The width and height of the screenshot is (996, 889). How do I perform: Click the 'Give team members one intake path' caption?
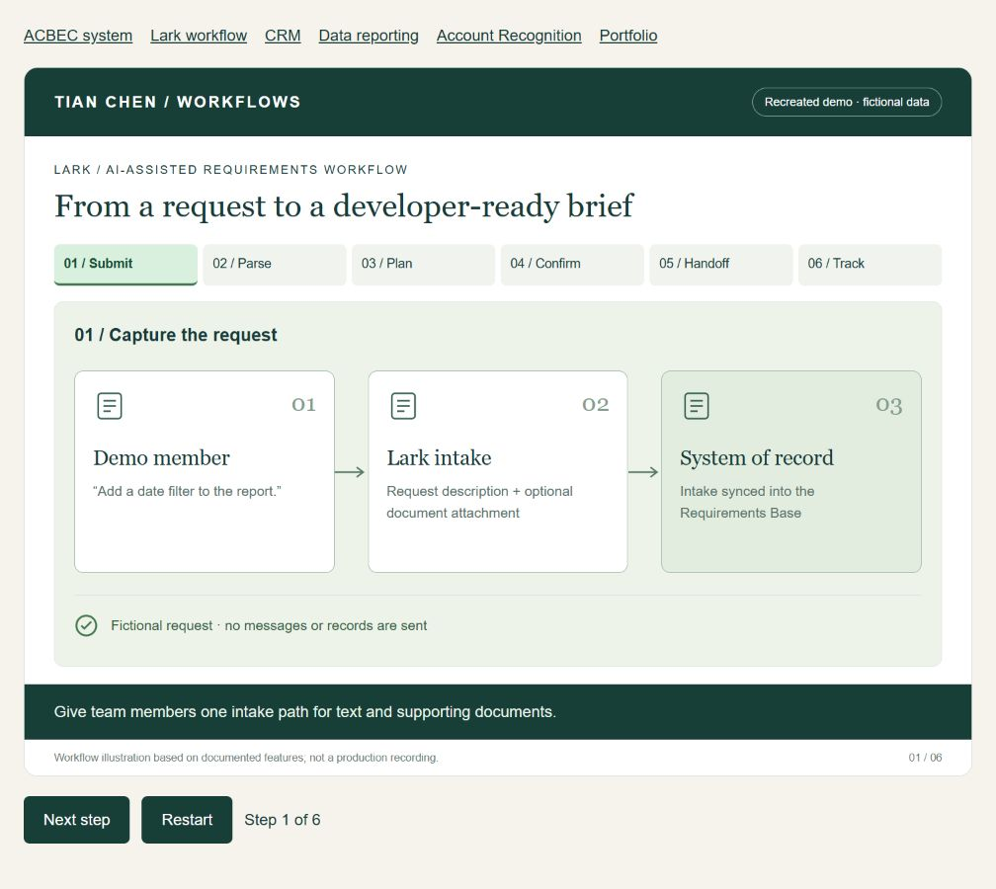[305, 712]
